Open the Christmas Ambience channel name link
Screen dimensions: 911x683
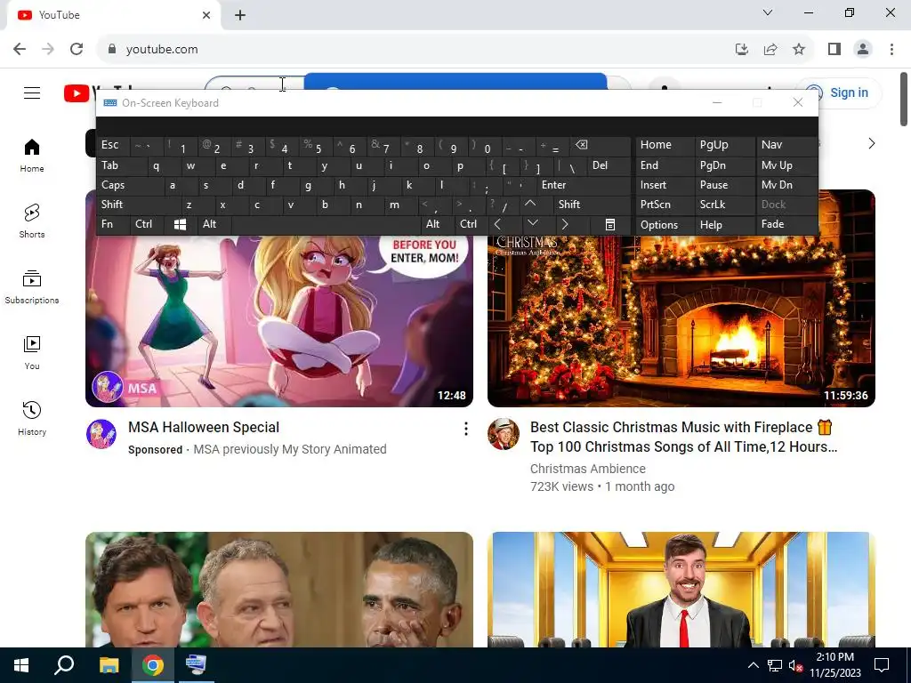point(587,469)
